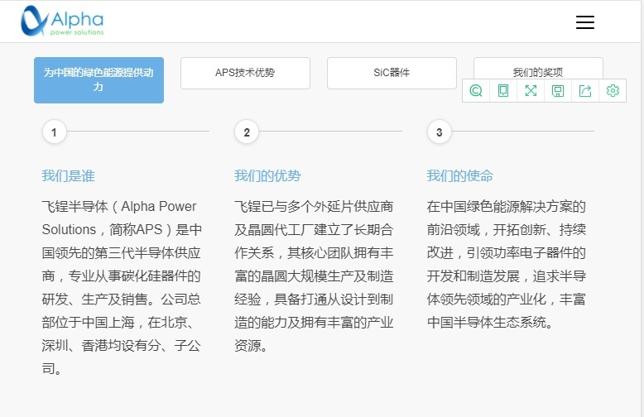Click the 飞锃半导体 company description paragraph
644x417 pixels.
(x=122, y=287)
